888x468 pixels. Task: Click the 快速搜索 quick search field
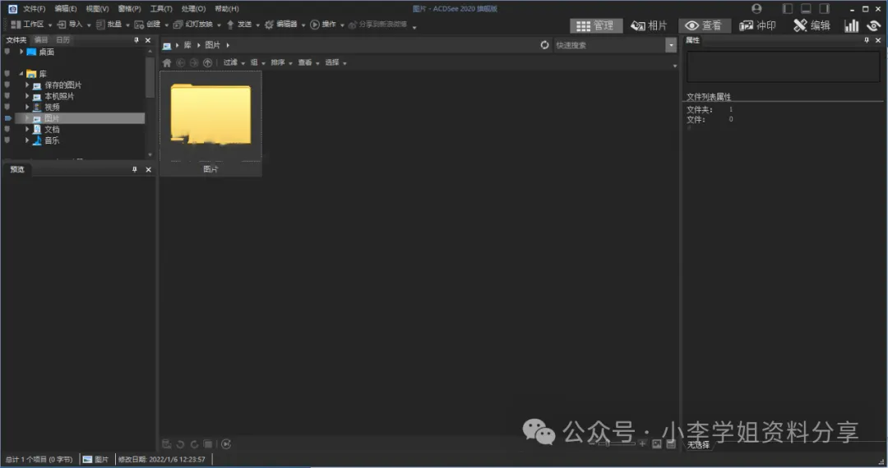click(609, 45)
